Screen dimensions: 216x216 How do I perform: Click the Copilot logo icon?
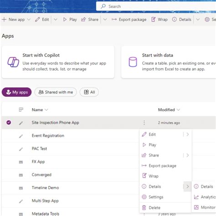[x=13, y=62]
